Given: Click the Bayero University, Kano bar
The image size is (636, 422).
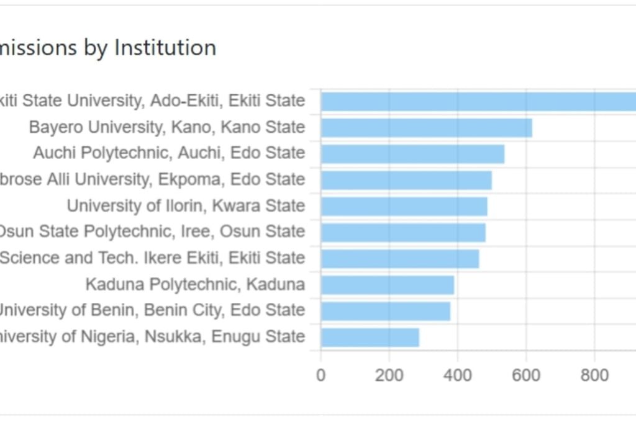Looking at the screenshot, I should 426,128.
